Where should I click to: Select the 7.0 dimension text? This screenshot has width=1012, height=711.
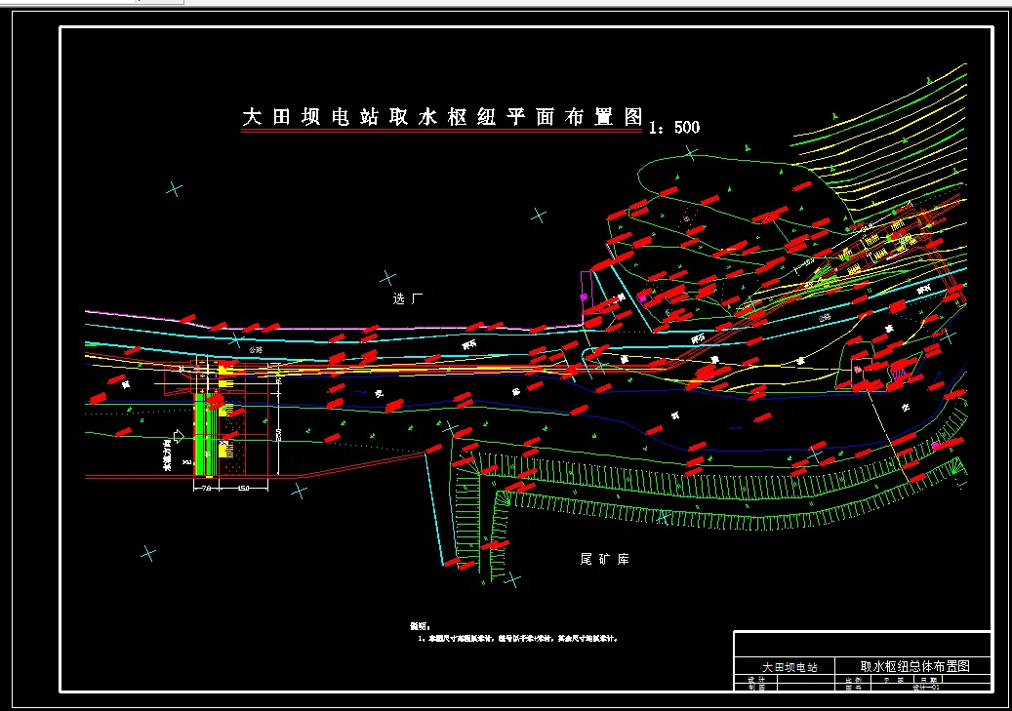click(206, 488)
